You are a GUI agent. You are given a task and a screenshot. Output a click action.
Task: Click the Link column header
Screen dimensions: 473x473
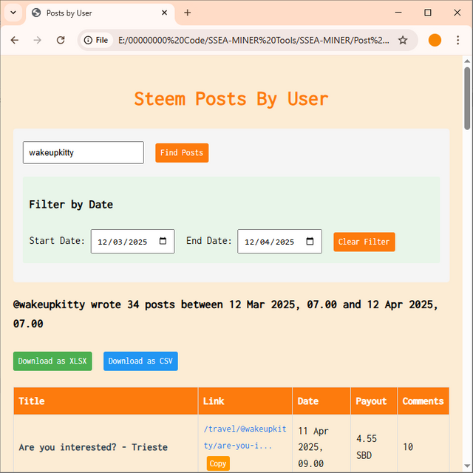[x=245, y=401]
